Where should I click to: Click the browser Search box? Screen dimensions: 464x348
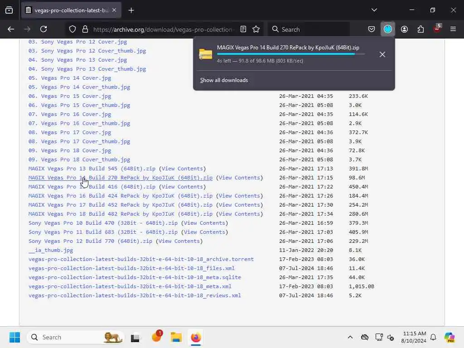(309, 29)
